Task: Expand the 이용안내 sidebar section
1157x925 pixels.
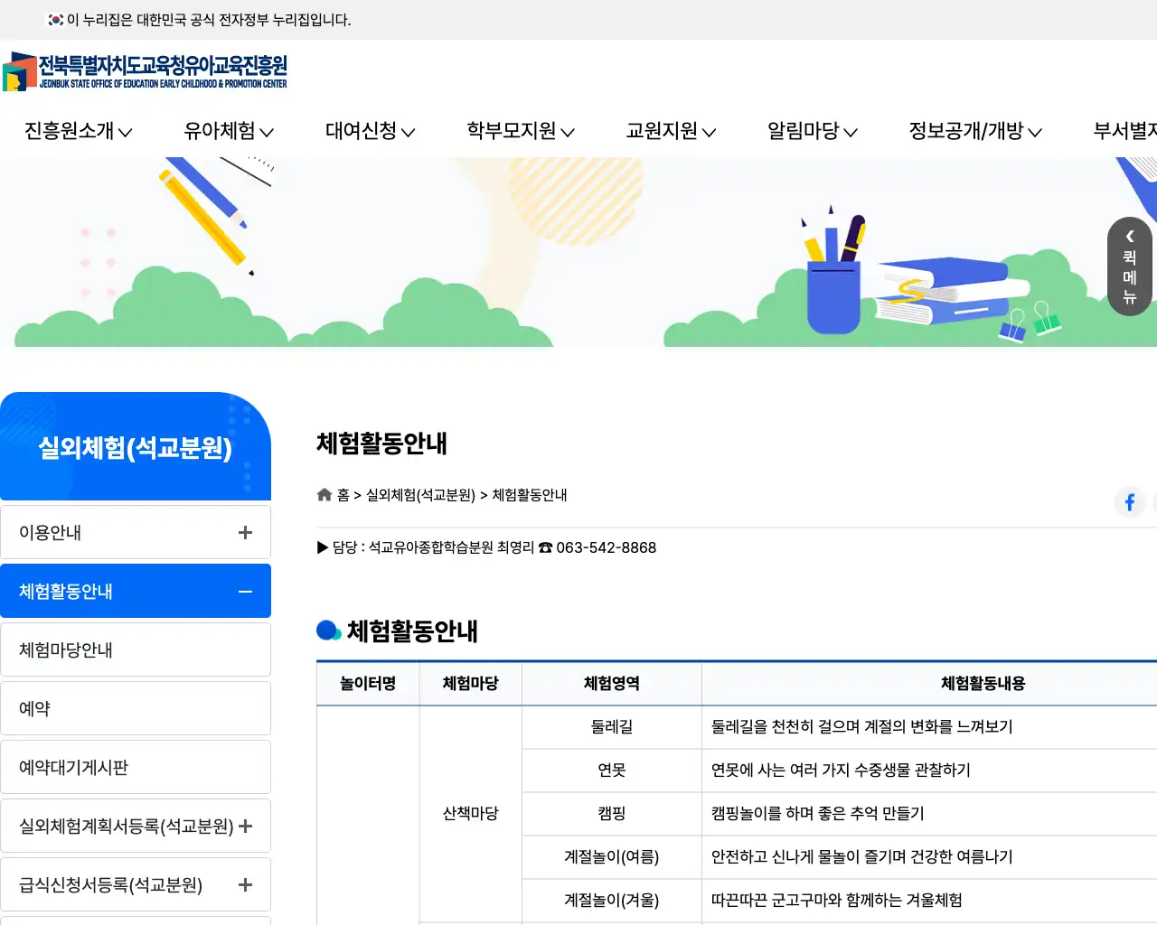Action: pyautogui.click(x=244, y=532)
